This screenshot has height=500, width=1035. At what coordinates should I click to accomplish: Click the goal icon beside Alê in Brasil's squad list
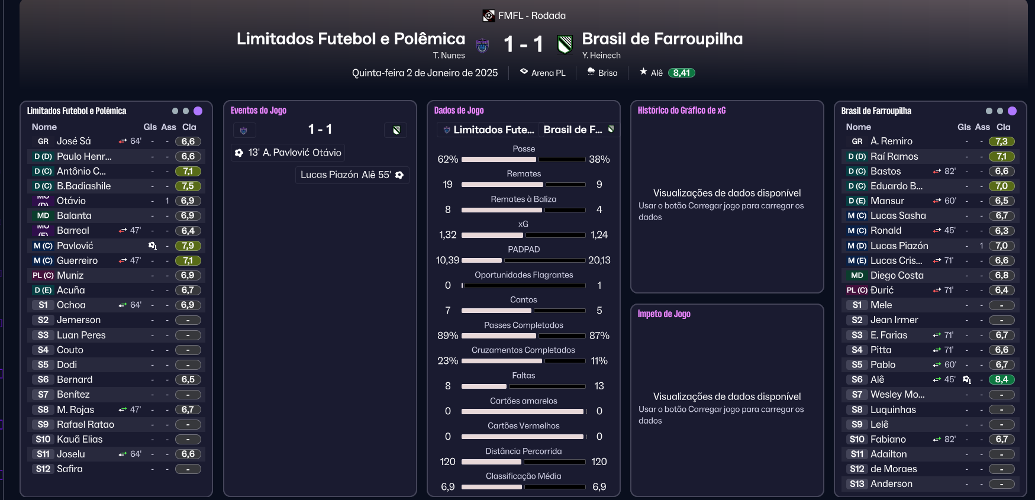click(966, 380)
